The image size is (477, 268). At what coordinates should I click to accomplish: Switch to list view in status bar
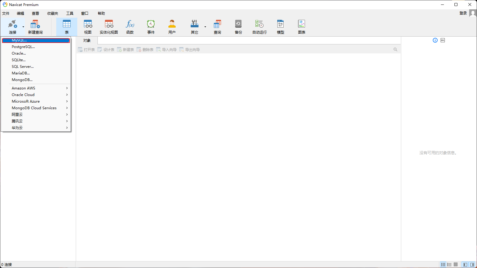tap(449, 264)
